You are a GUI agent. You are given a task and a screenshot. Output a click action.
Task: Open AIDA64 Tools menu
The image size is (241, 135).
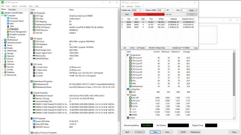pyautogui.click(x=30, y=6)
